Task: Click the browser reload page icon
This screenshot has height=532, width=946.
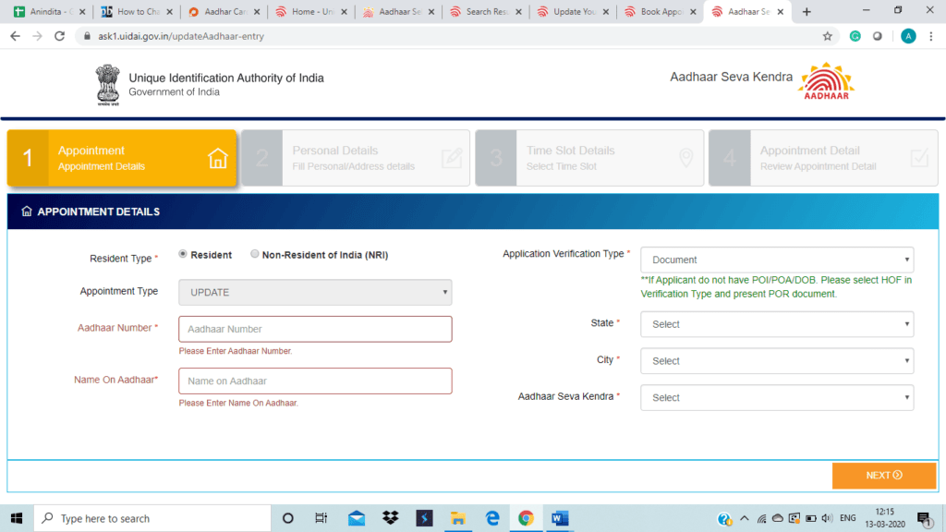Action: [59, 36]
